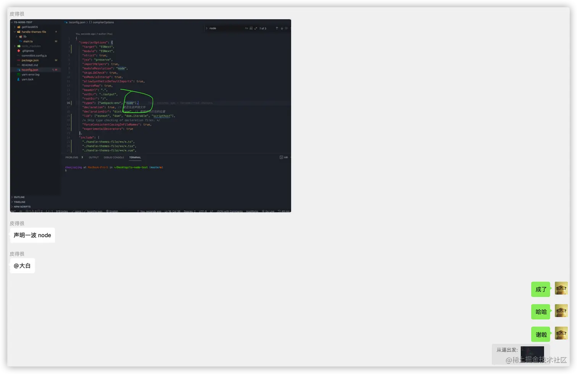Switch to the OUTPUT panel tab
This screenshot has height=374, width=577.
pos(93,157)
